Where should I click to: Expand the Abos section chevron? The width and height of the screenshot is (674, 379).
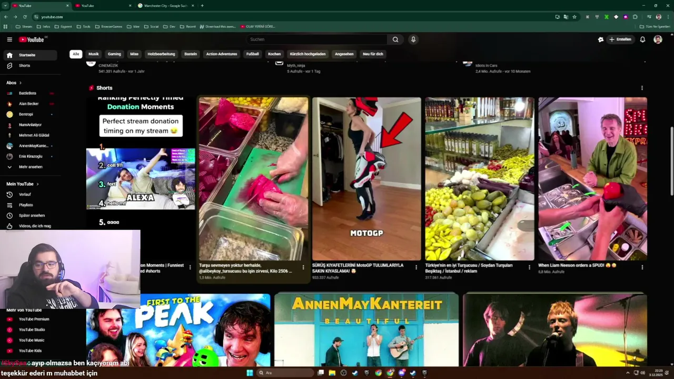pos(21,83)
